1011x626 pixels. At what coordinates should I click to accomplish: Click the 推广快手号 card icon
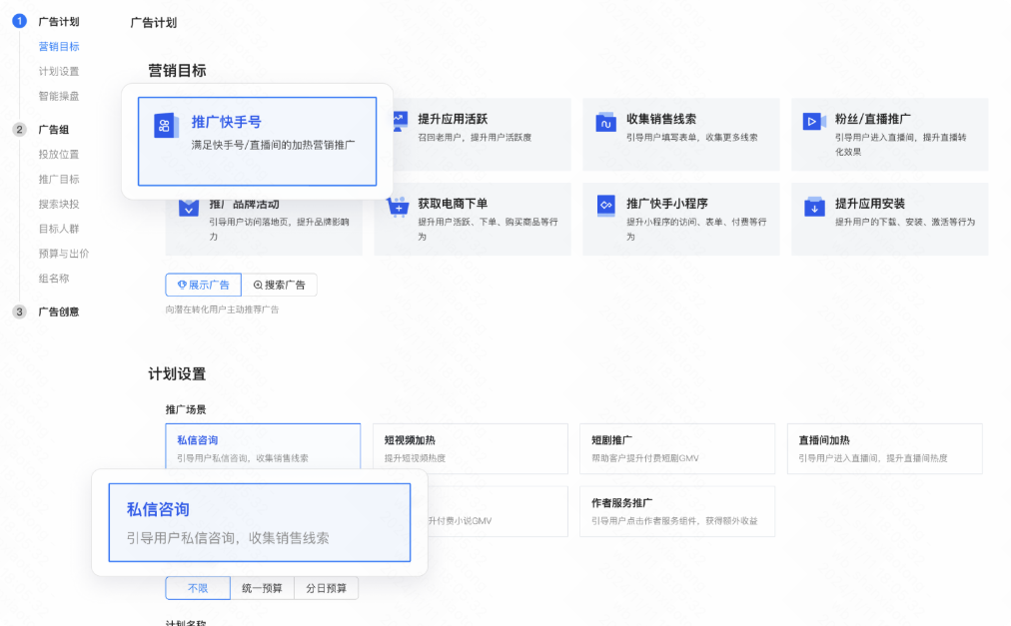point(166,125)
